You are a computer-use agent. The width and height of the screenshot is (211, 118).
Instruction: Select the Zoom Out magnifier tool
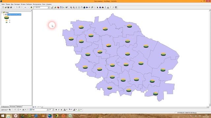pos(74,8)
